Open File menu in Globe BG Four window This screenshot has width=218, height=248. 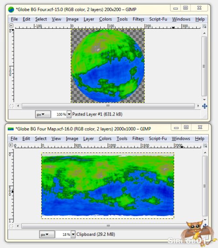pos(14,19)
